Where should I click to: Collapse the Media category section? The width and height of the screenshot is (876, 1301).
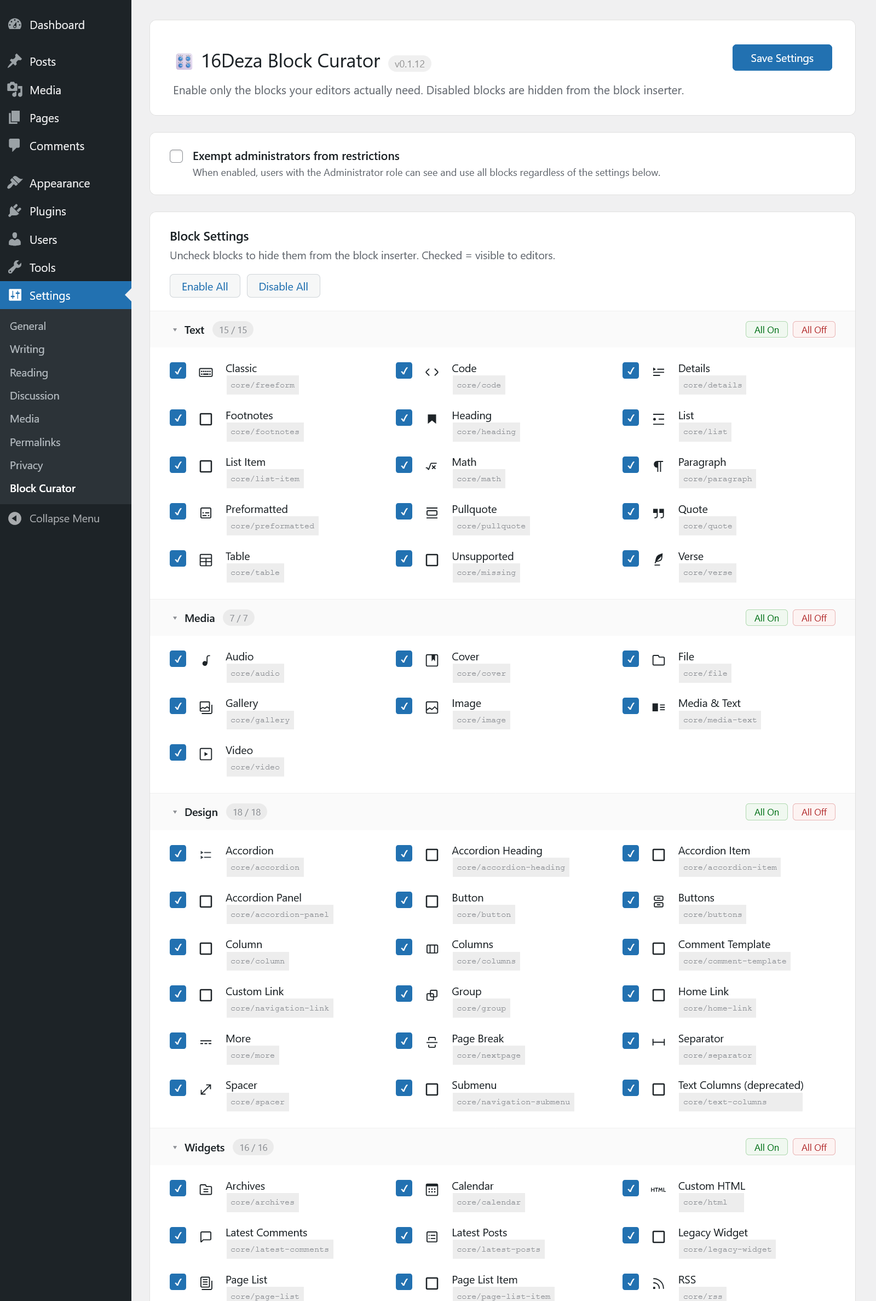coord(175,618)
